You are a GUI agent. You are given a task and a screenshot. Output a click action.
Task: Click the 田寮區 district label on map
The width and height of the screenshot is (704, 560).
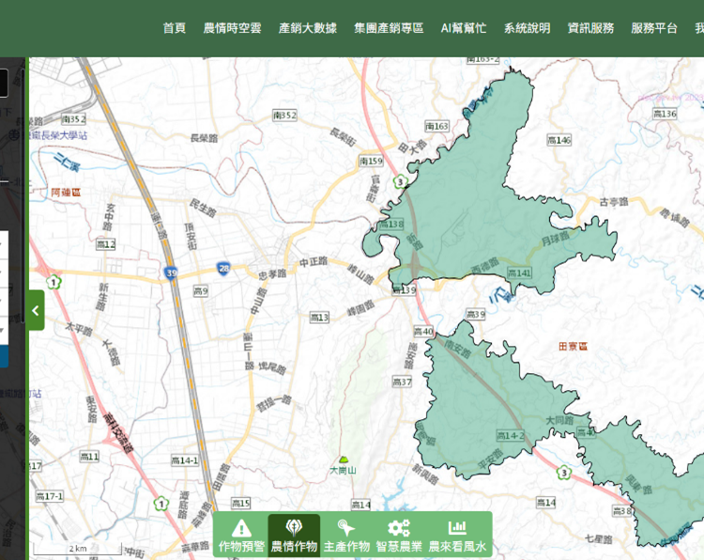572,347
